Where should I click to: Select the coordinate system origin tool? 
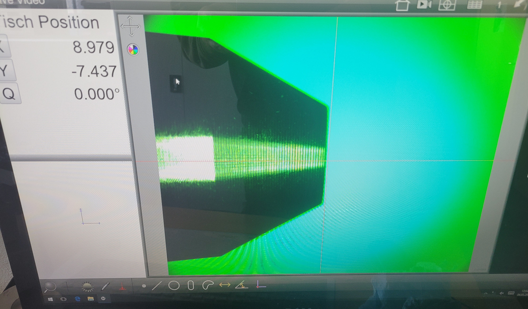pos(261,285)
